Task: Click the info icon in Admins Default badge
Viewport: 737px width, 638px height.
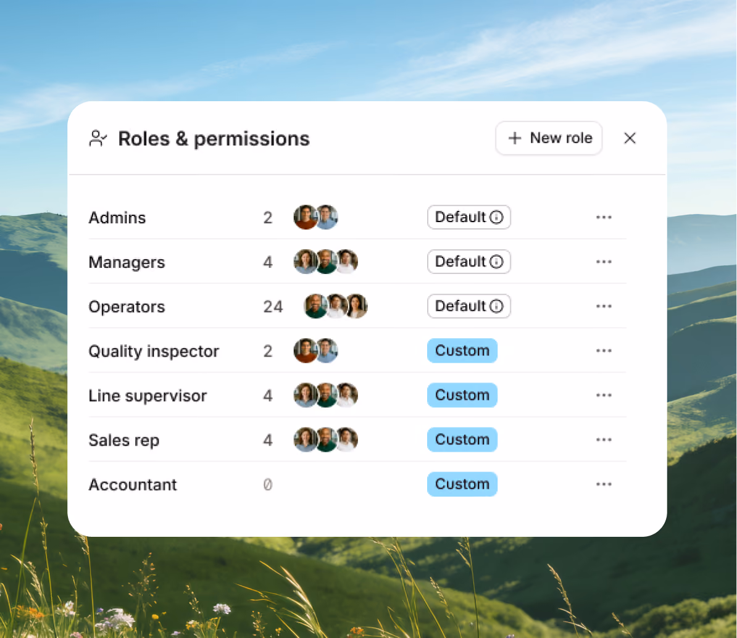Action: tap(496, 217)
